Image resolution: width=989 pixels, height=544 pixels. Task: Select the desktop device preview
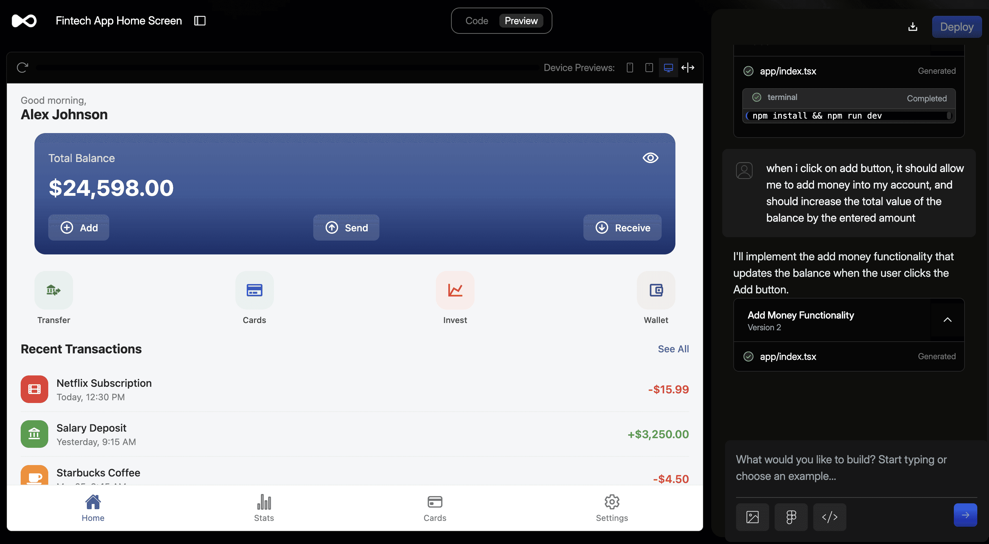668,68
